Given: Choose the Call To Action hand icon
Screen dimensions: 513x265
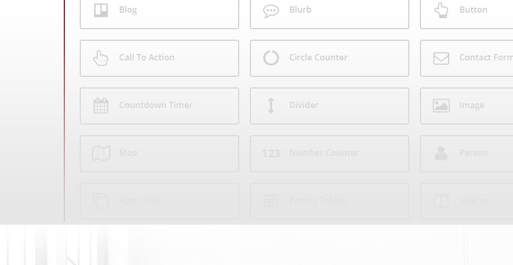Looking at the screenshot, I should [x=100, y=58].
